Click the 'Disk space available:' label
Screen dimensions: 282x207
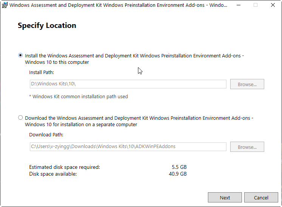click(x=53, y=174)
